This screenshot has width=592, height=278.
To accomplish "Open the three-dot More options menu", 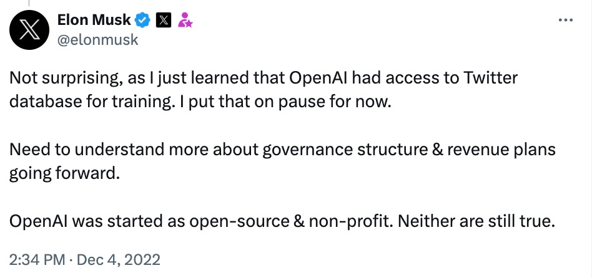I will click(566, 21).
